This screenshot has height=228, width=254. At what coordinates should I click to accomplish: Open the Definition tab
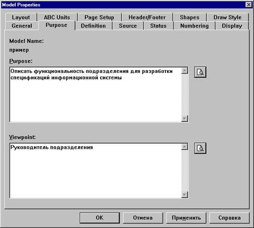93,26
